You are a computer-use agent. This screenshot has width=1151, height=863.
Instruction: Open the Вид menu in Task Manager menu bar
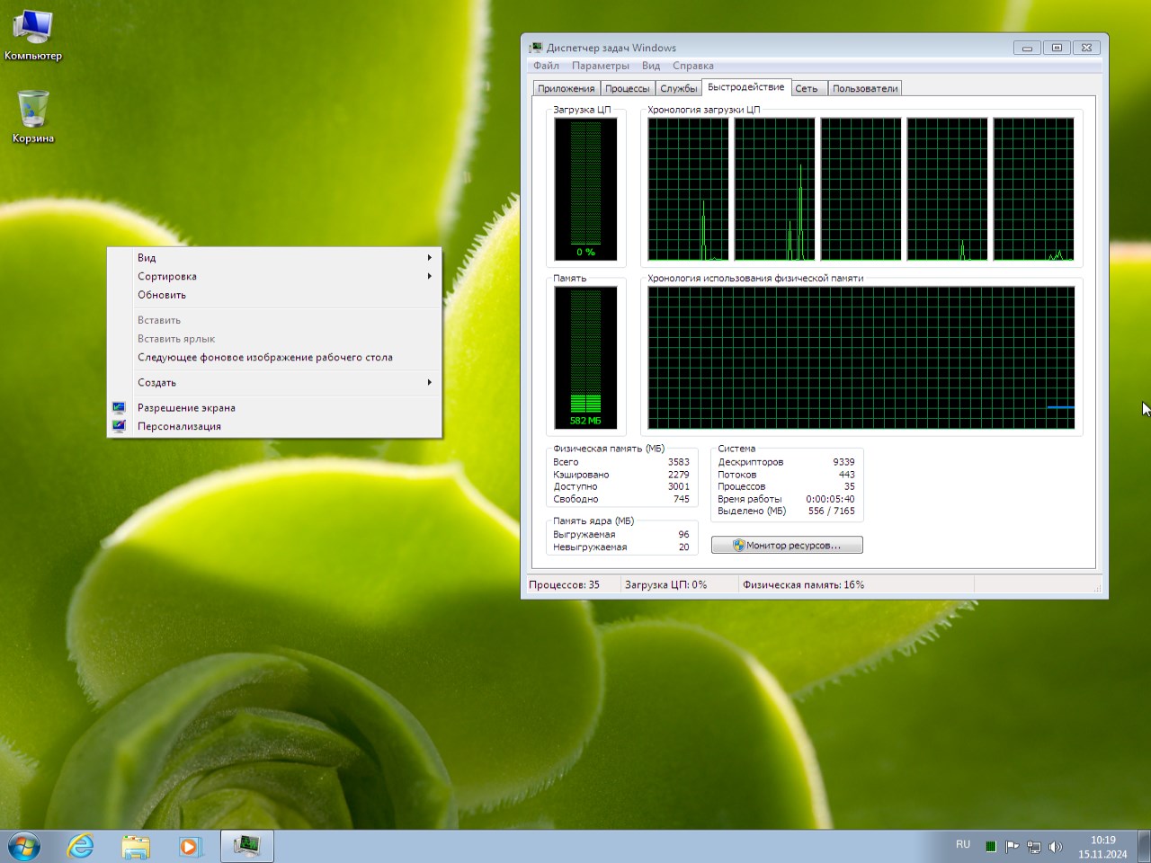coord(651,66)
